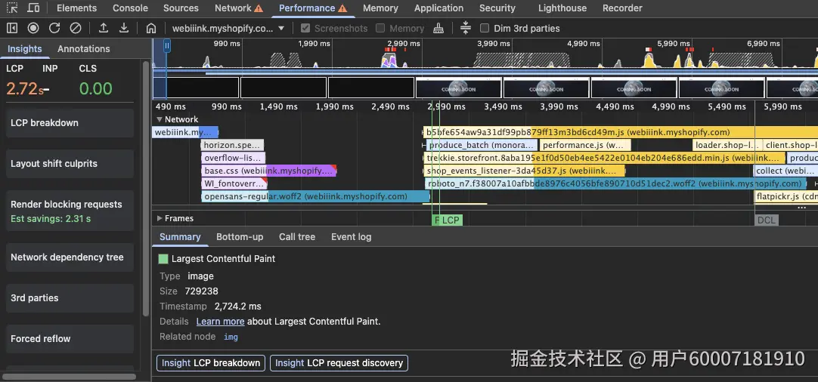This screenshot has width=818, height=382.
Task: Expand the Forced reflow insight
Action: (x=70, y=339)
